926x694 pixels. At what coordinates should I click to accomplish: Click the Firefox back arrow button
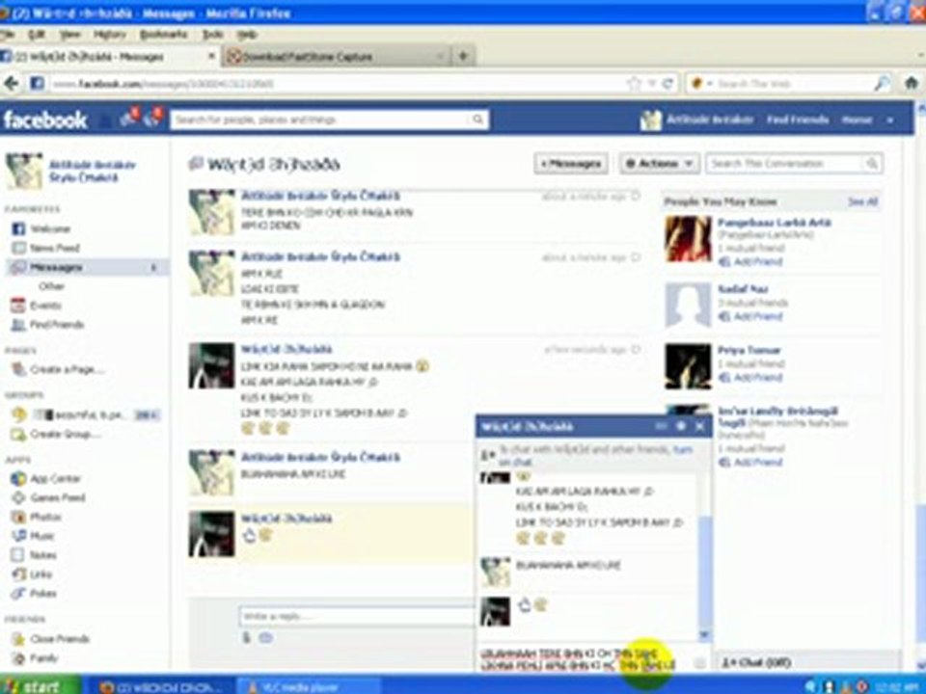[x=12, y=84]
